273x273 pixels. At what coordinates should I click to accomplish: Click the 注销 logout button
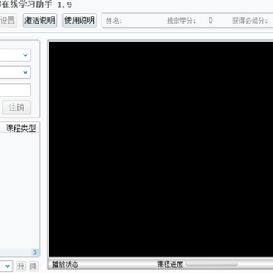(x=17, y=108)
